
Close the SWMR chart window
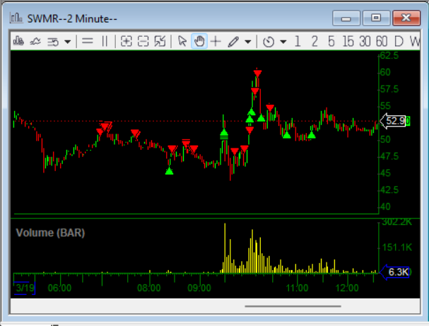[x=406, y=18]
